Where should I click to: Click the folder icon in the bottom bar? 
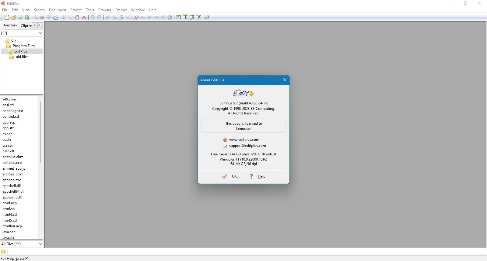click(3, 251)
